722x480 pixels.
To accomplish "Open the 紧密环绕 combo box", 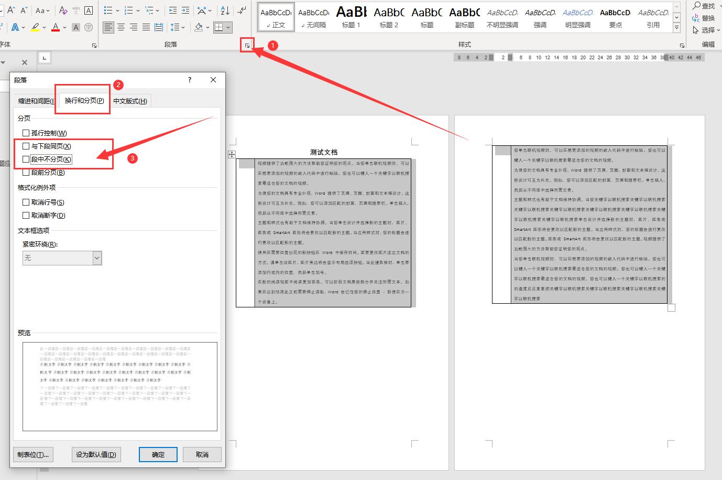I will point(62,258).
